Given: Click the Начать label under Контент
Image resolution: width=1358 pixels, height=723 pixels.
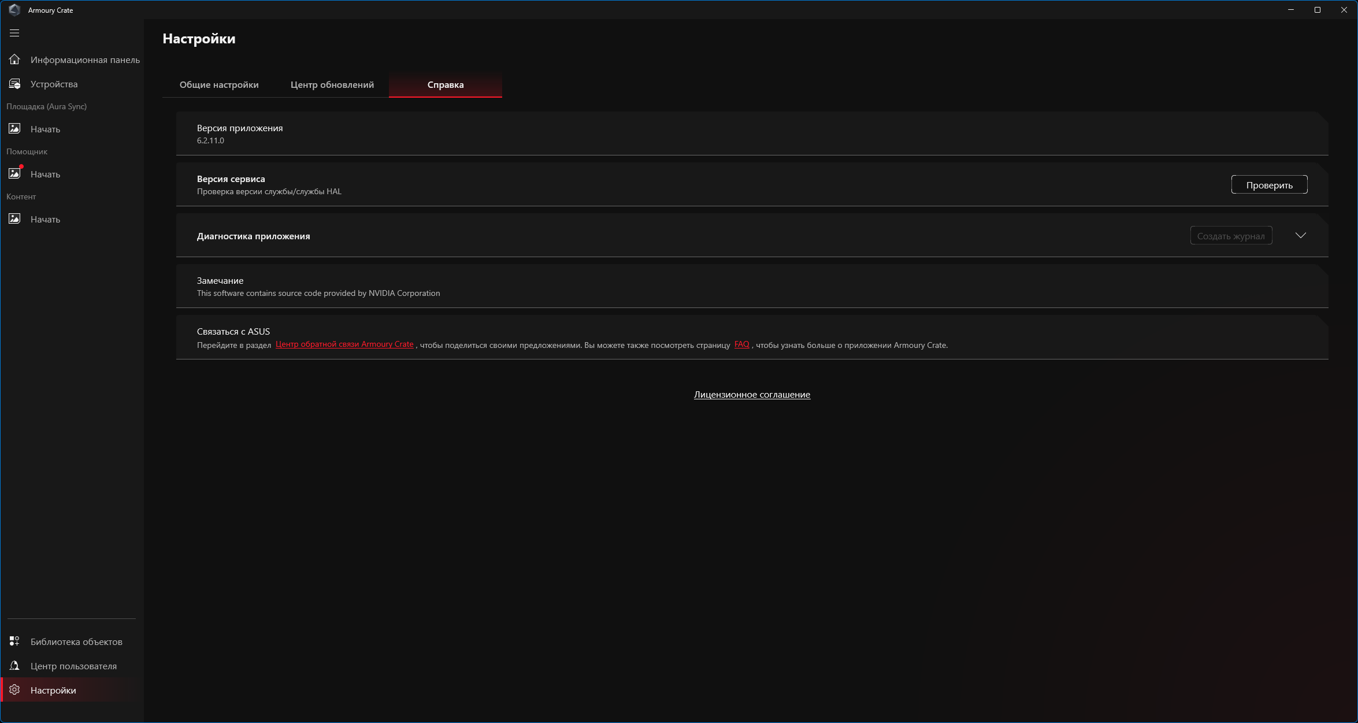Looking at the screenshot, I should pos(45,220).
